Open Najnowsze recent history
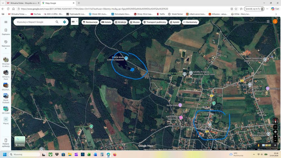Screen dimensions: 281x158 click(x=6, y=44)
